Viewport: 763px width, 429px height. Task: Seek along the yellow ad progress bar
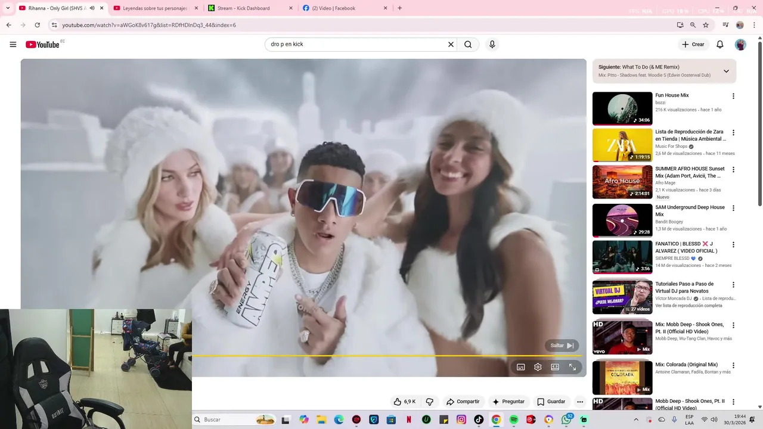tap(386, 356)
